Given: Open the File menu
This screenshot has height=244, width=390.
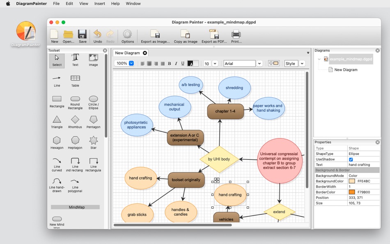Looking at the screenshot, I should (56, 3).
